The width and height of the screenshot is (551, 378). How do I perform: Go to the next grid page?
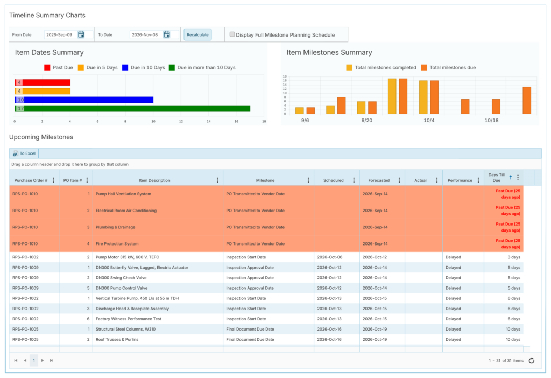point(43,360)
